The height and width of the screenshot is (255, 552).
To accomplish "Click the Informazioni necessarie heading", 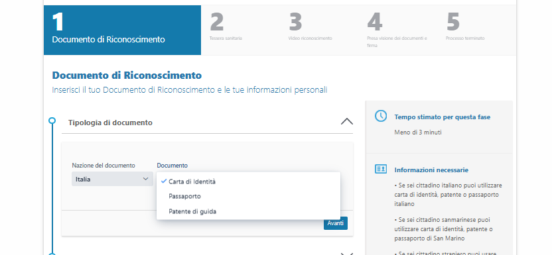I will (431, 170).
